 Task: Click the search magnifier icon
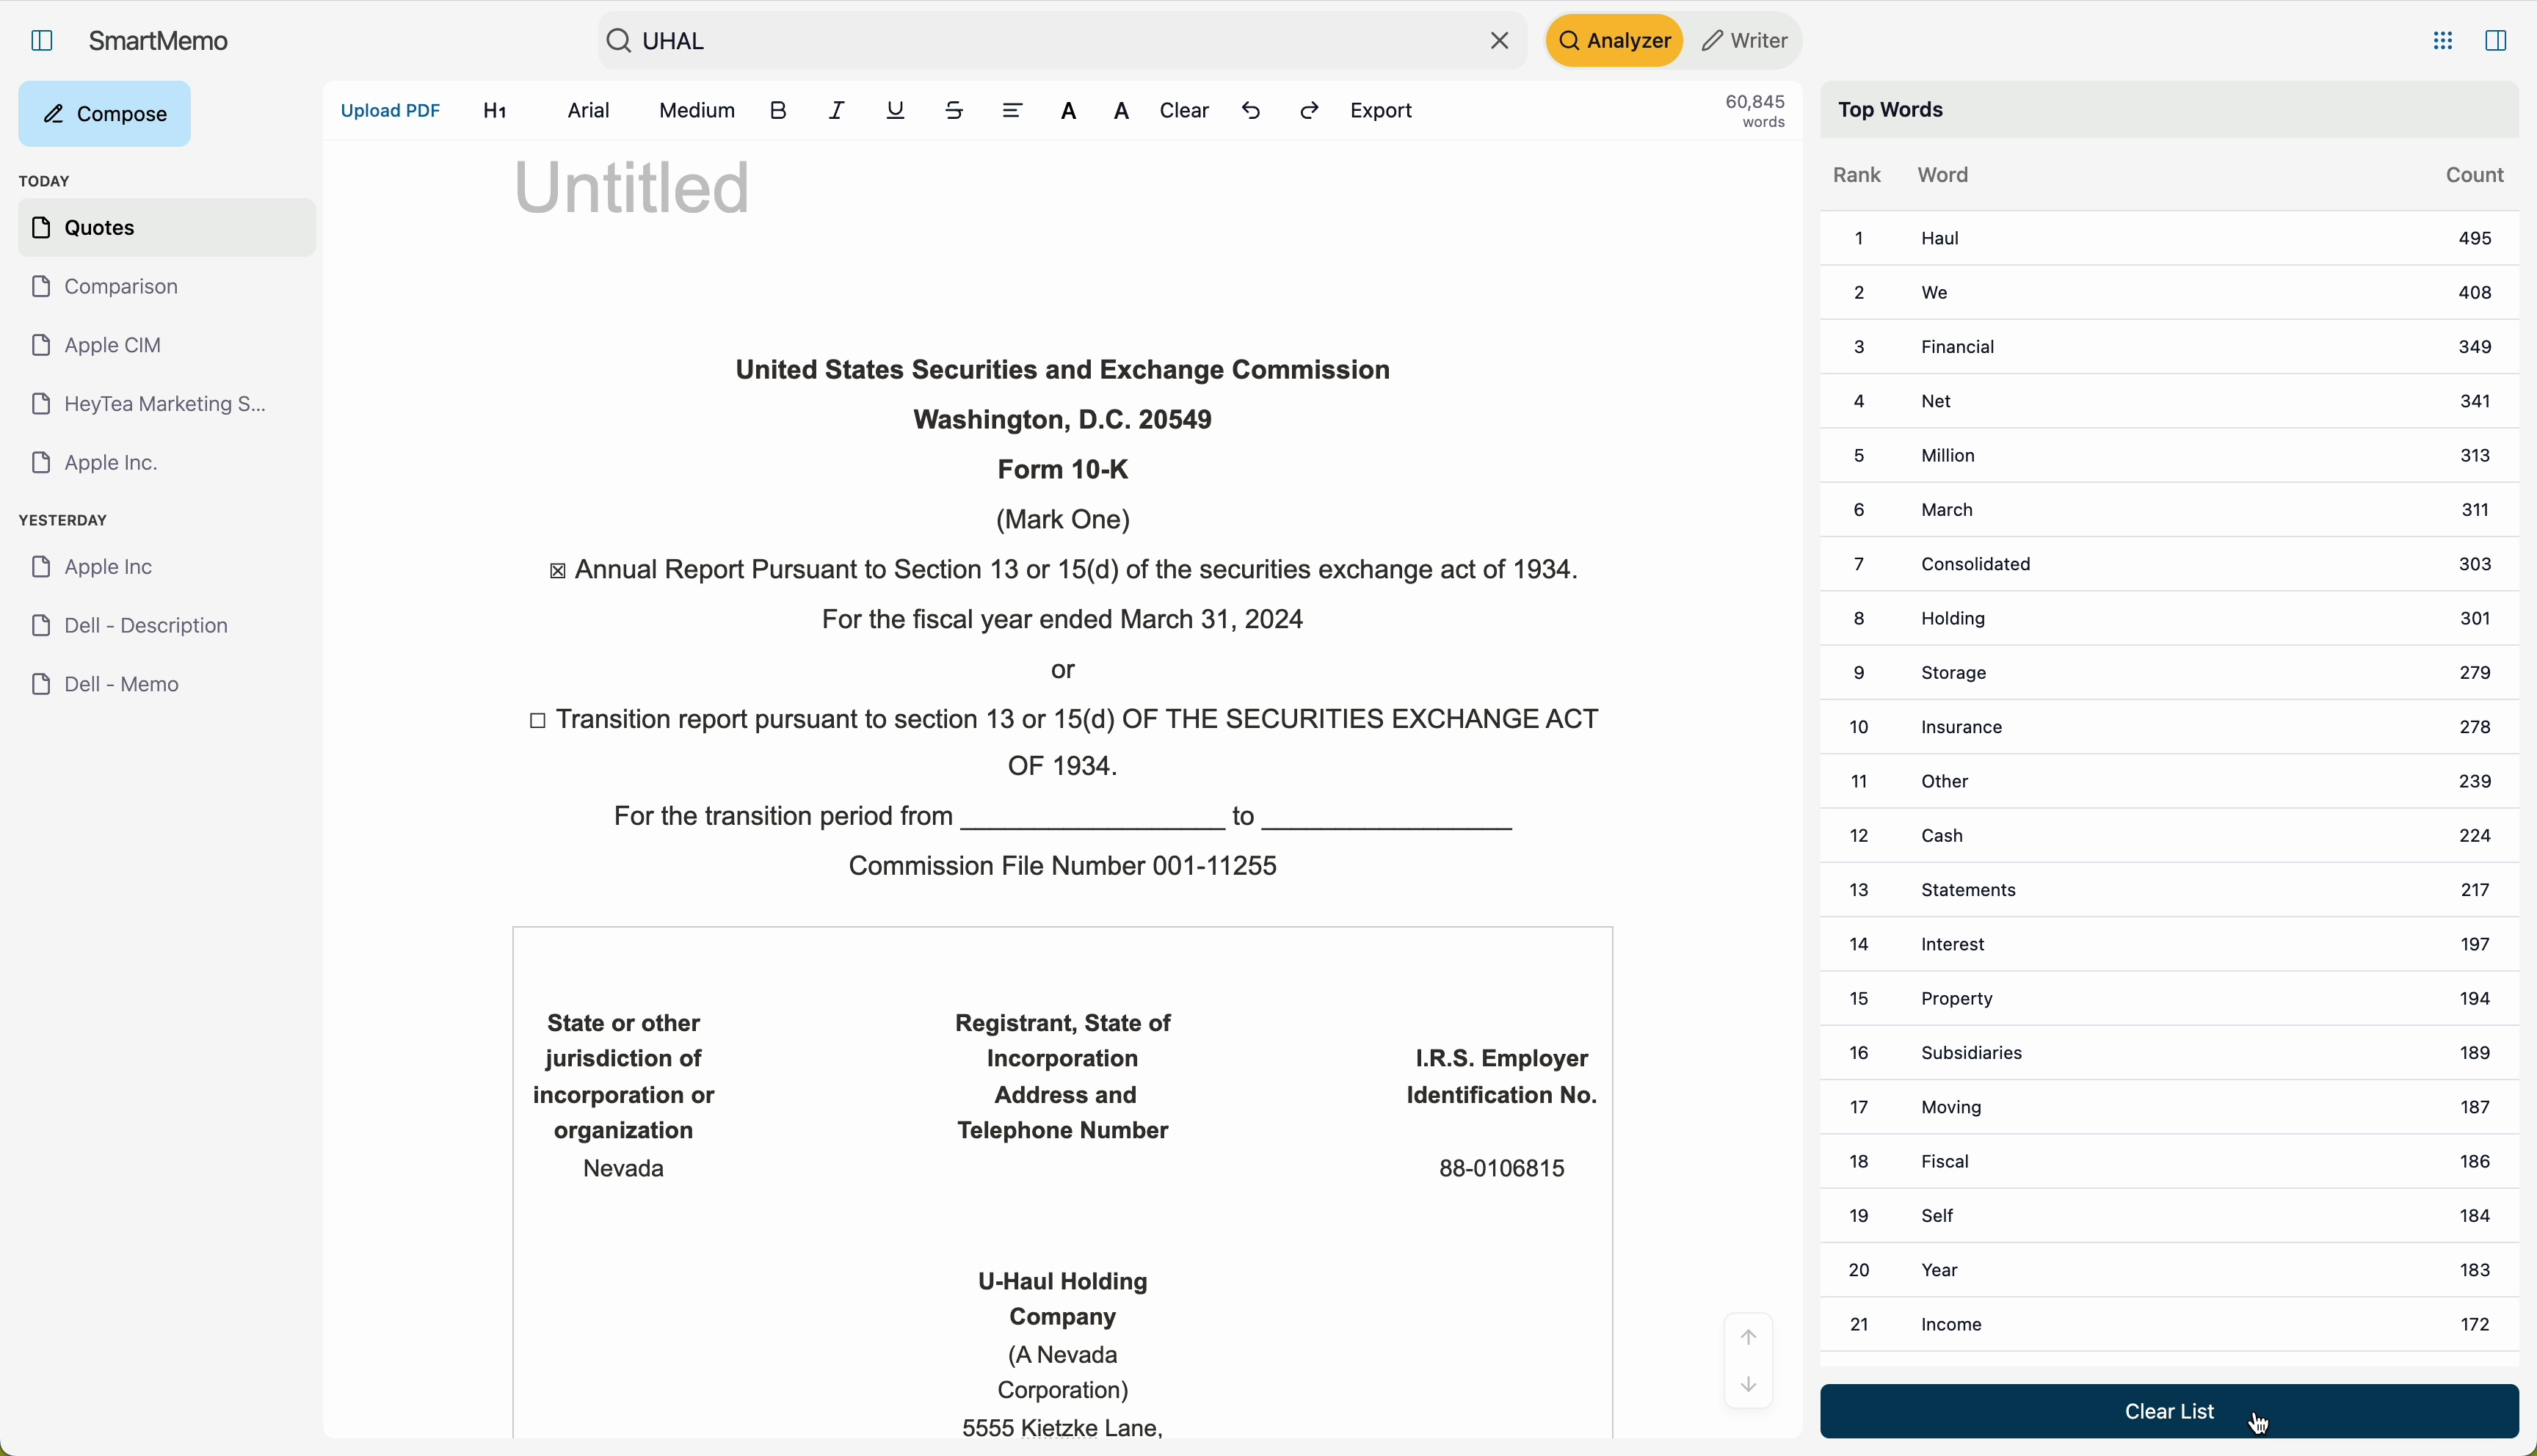click(619, 41)
